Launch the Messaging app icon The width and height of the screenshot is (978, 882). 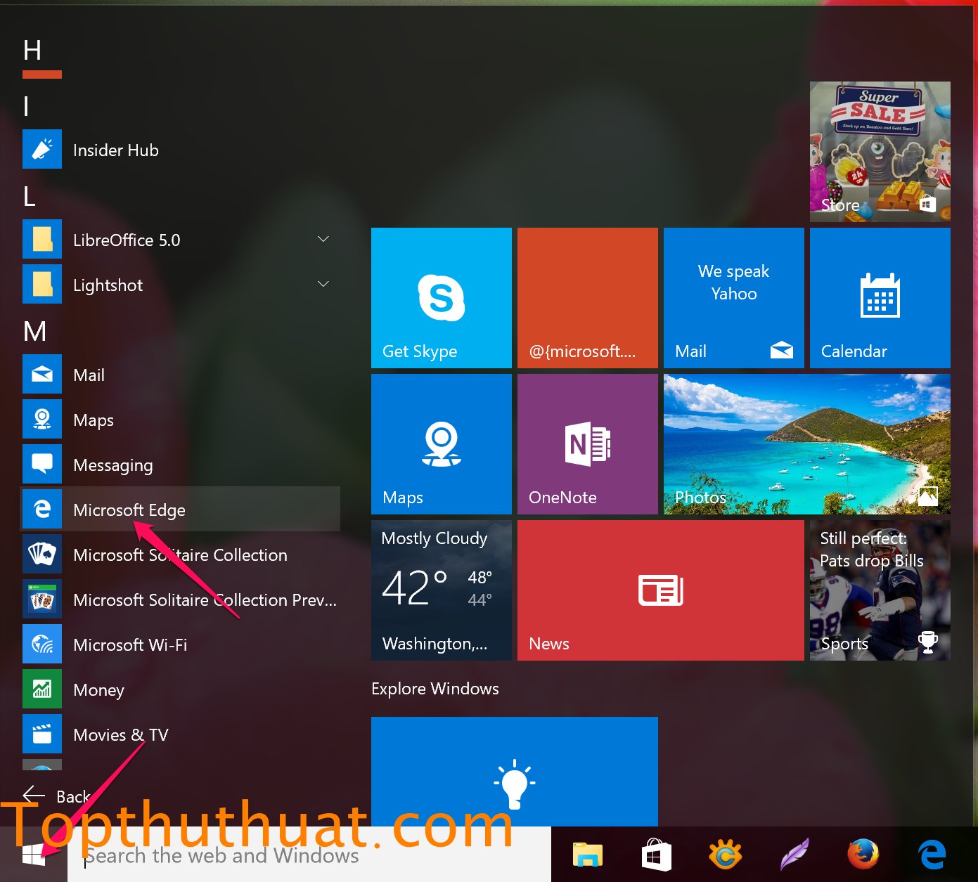coord(42,464)
